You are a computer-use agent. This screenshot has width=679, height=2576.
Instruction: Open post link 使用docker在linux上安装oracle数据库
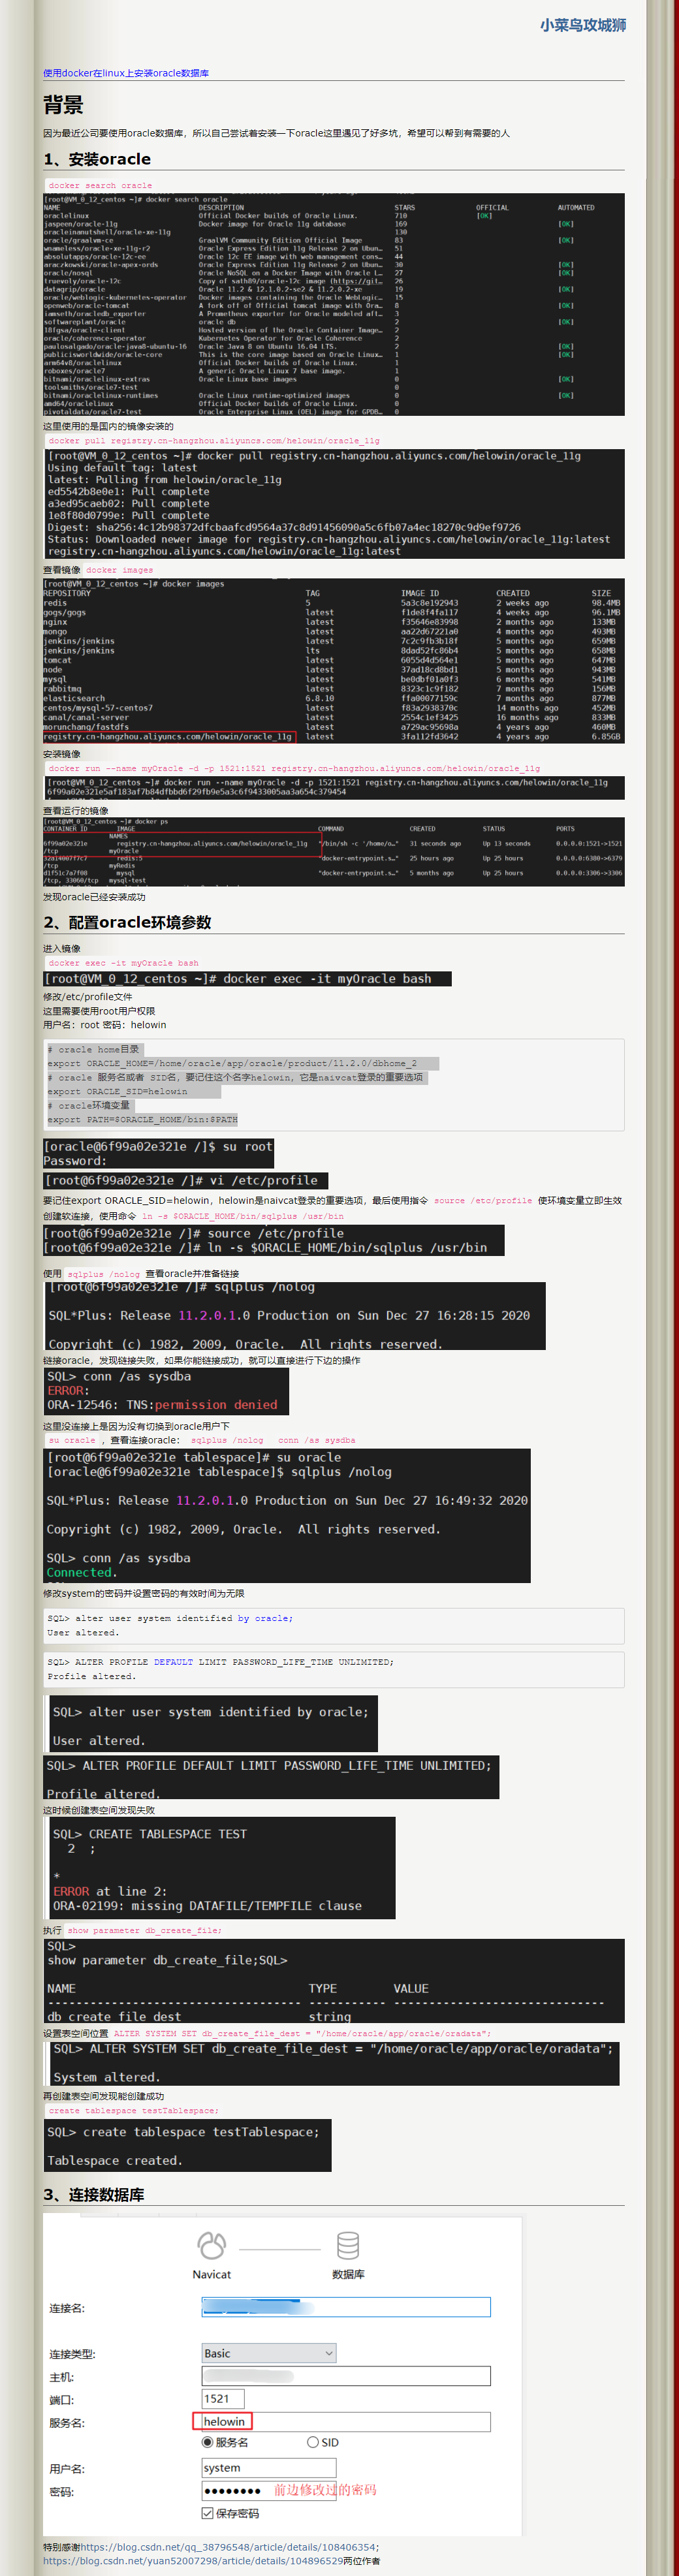click(x=126, y=73)
